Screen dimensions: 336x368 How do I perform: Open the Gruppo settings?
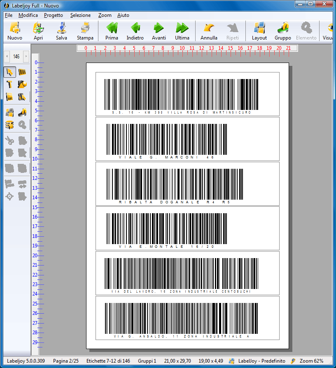point(283,31)
